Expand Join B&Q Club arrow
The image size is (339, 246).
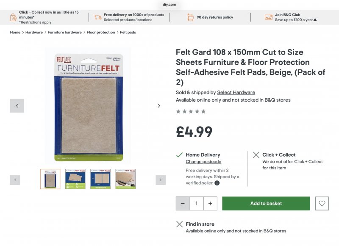[x=315, y=20]
